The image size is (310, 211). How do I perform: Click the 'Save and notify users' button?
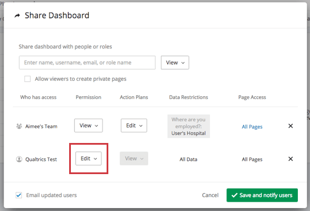[x=262, y=195]
